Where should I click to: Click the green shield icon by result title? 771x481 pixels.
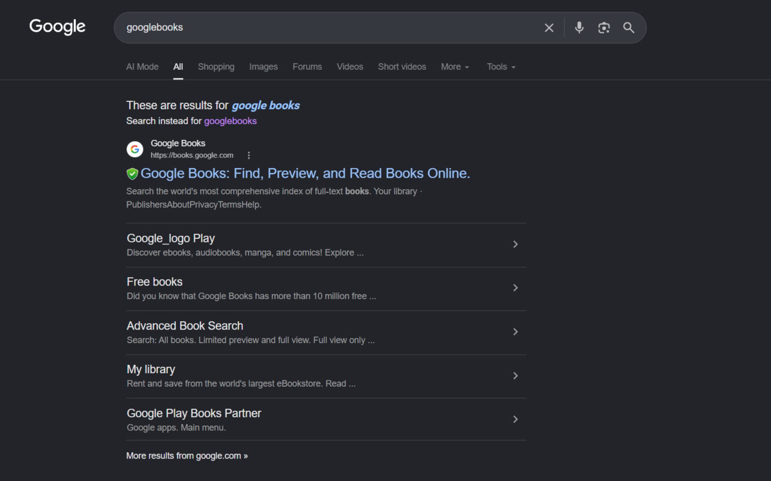[x=132, y=174]
